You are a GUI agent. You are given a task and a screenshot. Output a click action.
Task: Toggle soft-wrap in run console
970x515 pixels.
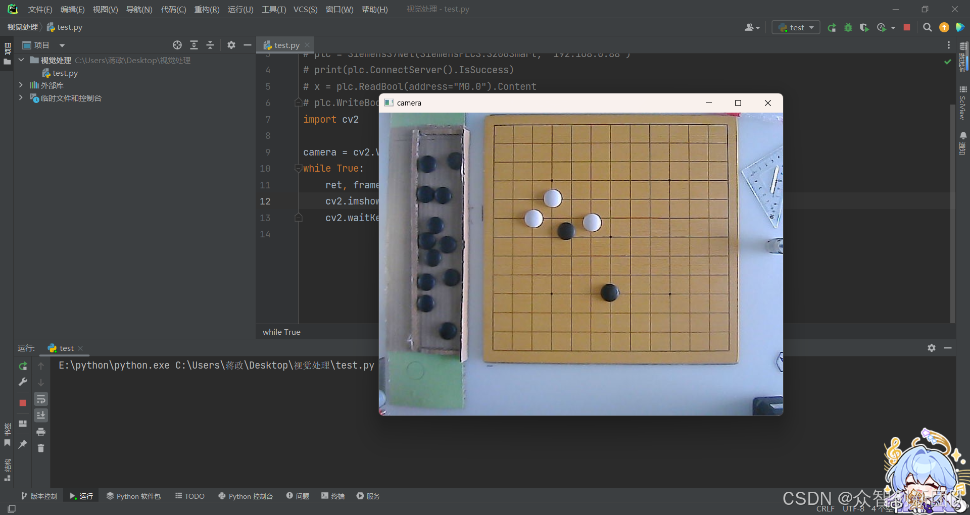(41, 399)
